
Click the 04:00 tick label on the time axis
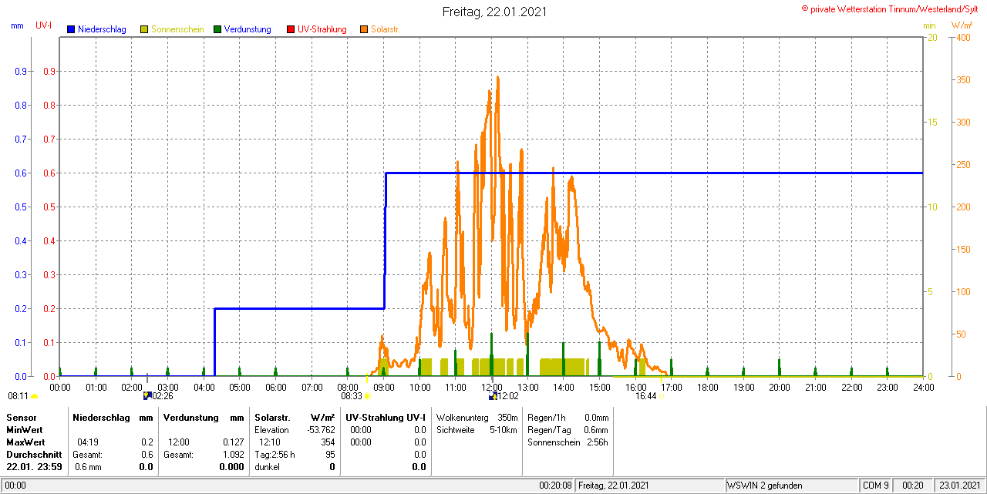click(204, 387)
